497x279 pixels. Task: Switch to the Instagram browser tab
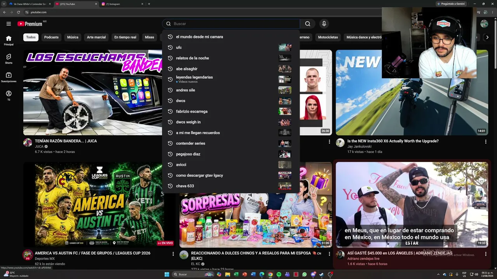pyautogui.click(x=122, y=4)
